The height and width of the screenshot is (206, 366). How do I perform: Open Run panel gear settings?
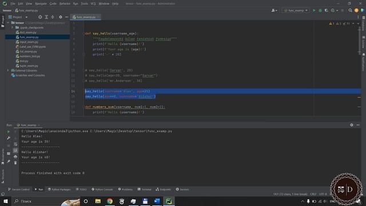pos(352,125)
